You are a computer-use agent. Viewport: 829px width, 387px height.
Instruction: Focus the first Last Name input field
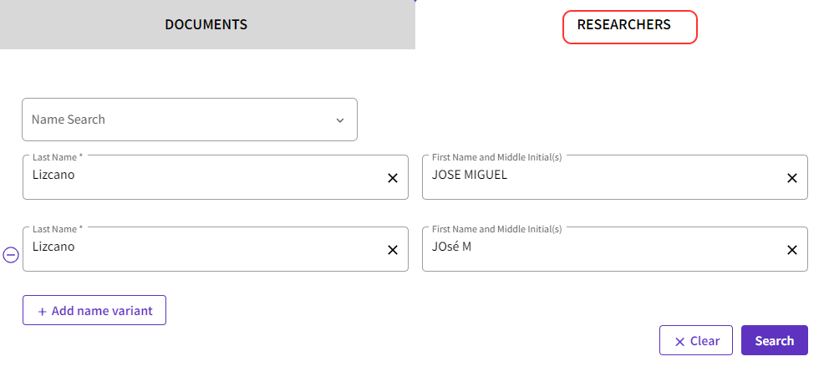pos(201,177)
